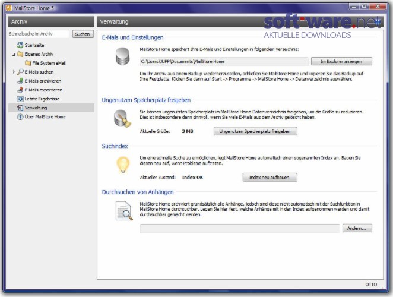Click the Index OK status text
Image resolution: width=393 pixels, height=297 pixels.
pyautogui.click(x=192, y=178)
